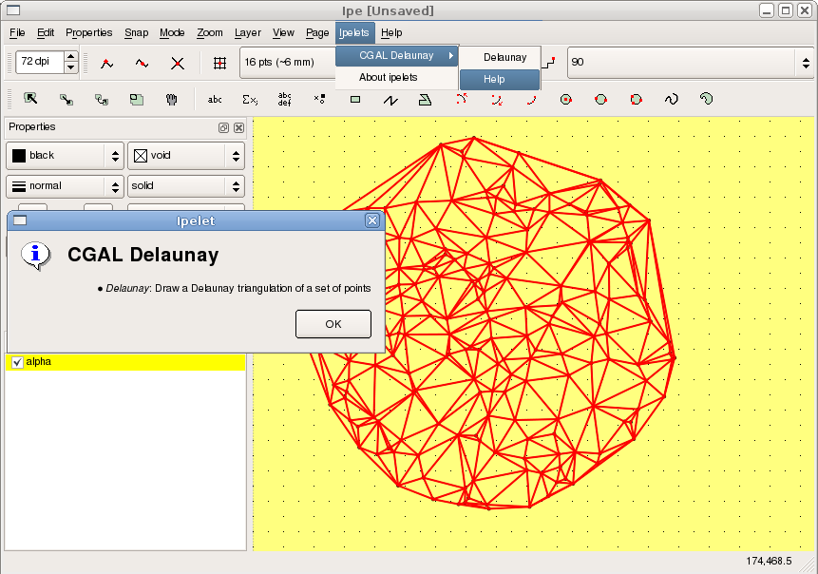Increase the 72 dpi resolution stepper
Screen dimensions: 818x574
point(70,57)
